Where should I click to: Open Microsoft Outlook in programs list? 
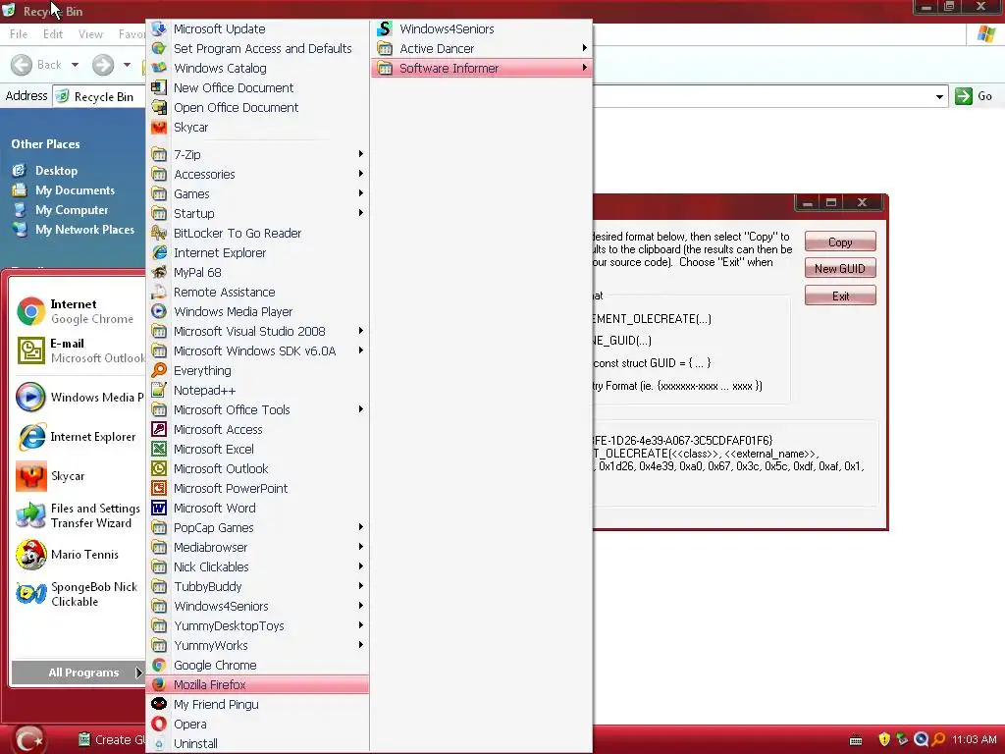(x=256, y=468)
